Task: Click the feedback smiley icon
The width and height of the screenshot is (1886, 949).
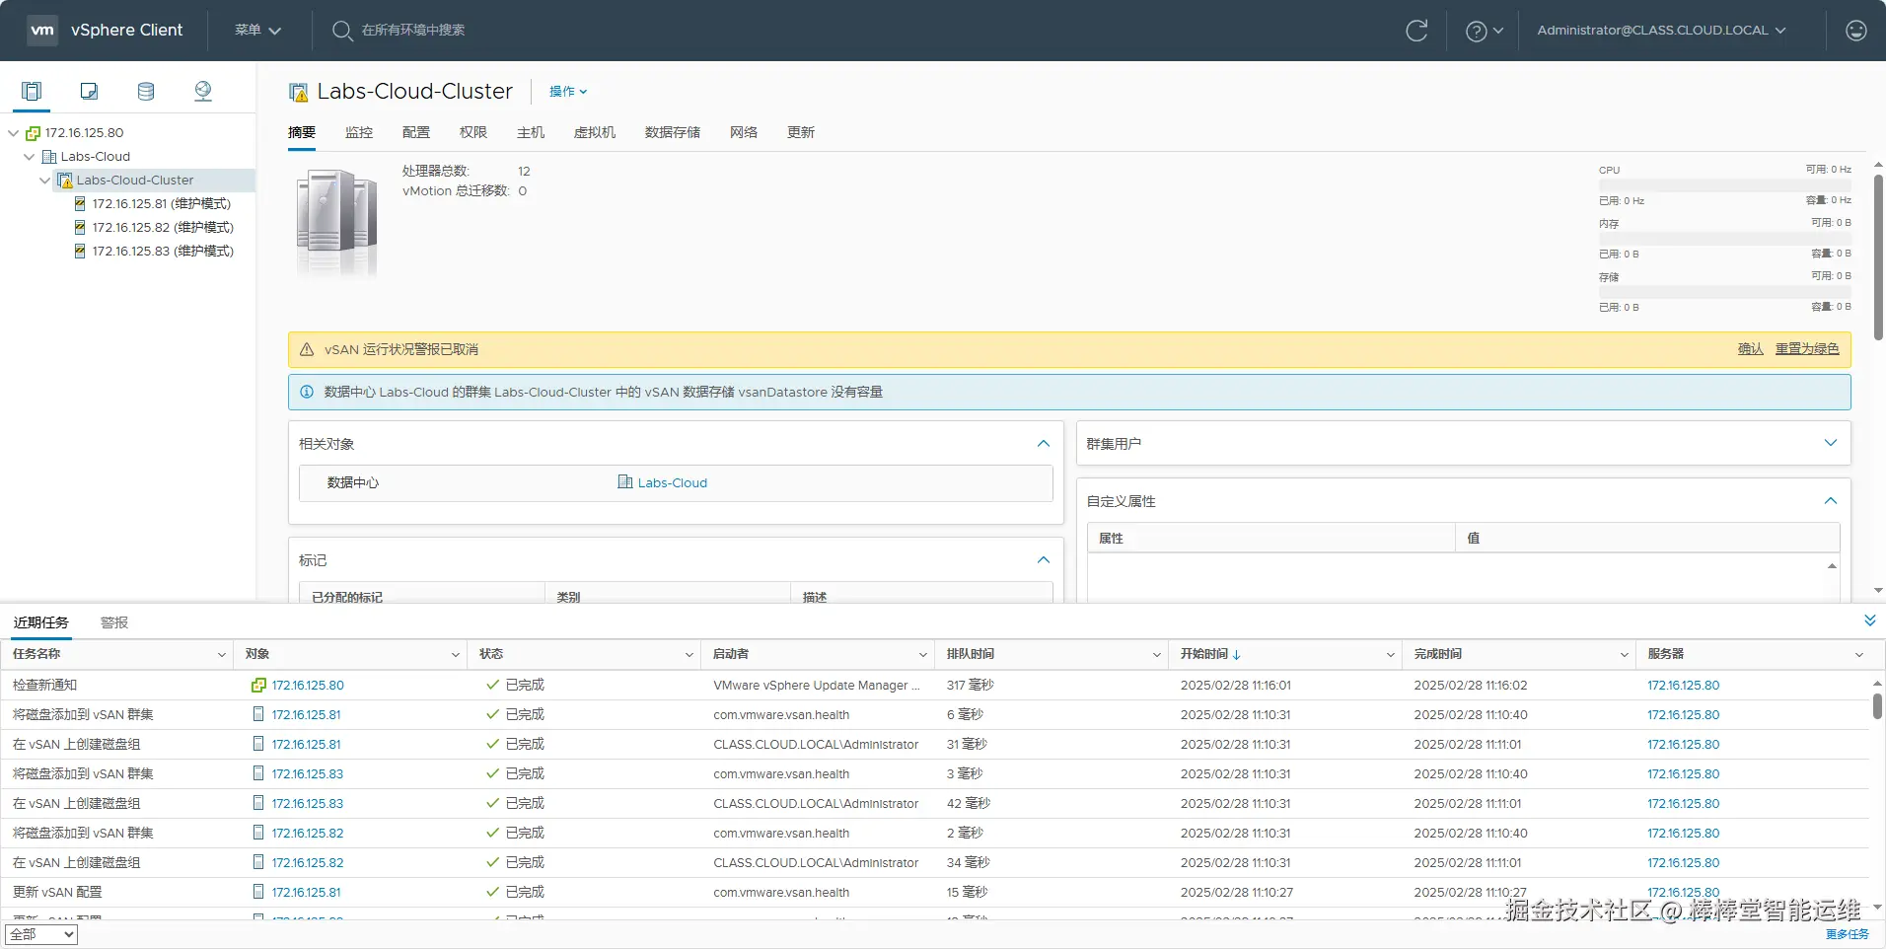Action: click(x=1856, y=31)
